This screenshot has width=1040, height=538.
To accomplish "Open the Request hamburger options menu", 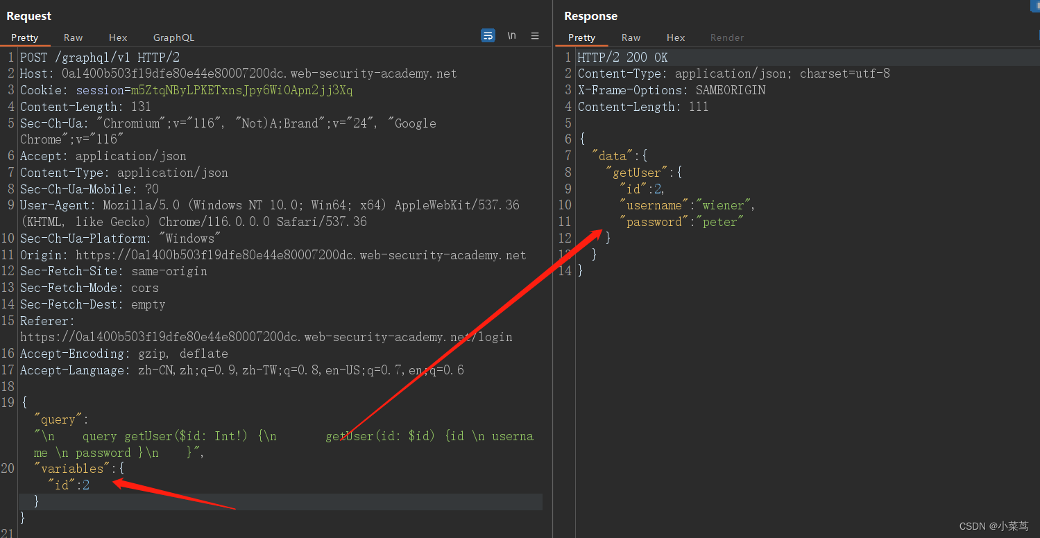I will coord(535,35).
